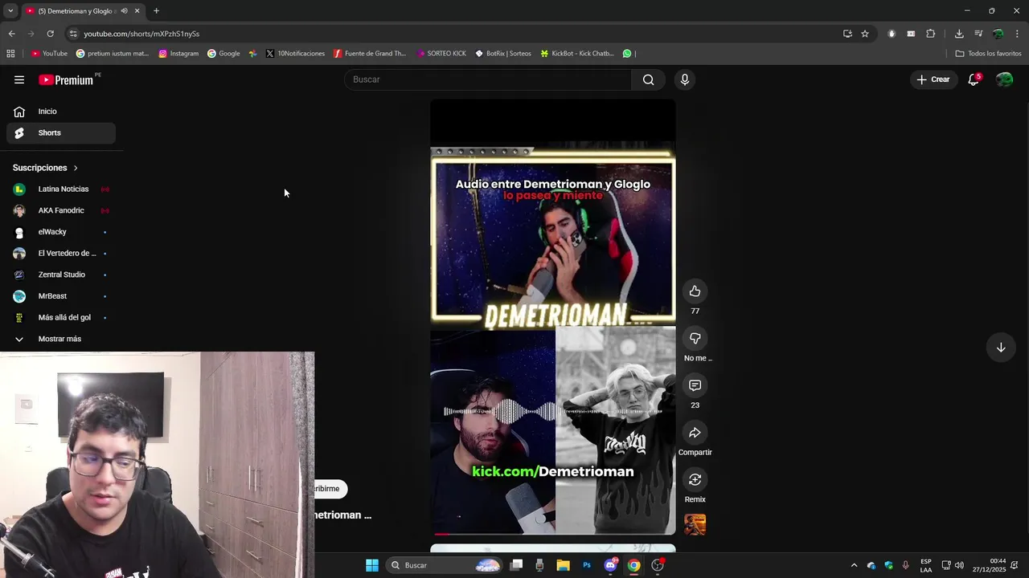Open Discord from taskbar

pyautogui.click(x=611, y=565)
